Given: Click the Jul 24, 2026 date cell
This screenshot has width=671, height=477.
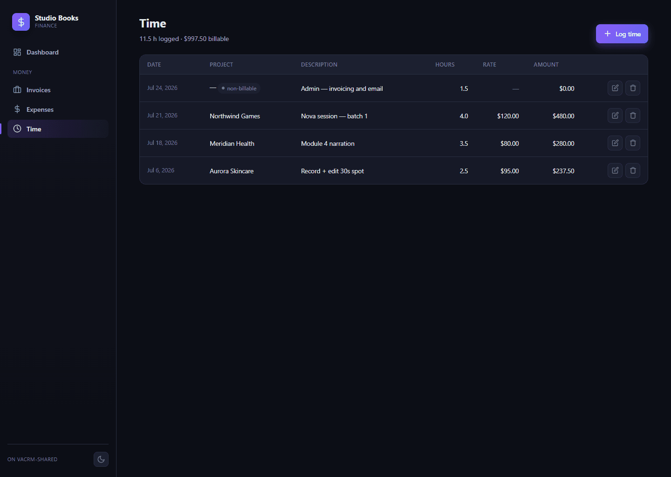Looking at the screenshot, I should [162, 88].
